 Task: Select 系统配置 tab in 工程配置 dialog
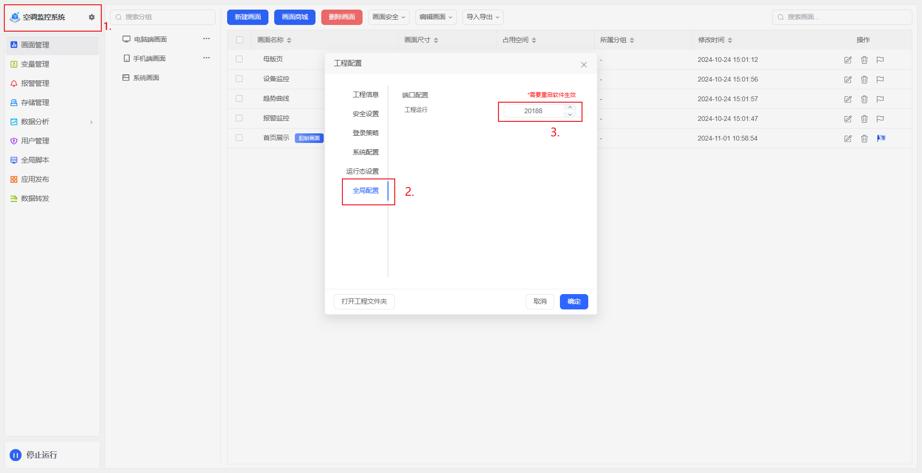pos(365,153)
